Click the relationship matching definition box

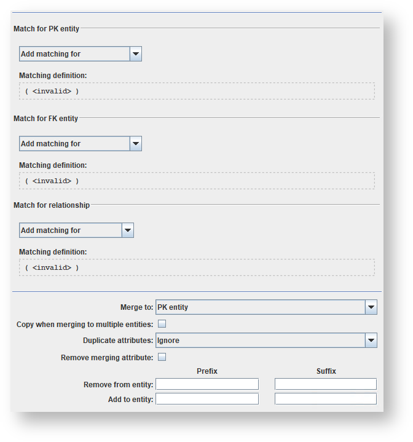pyautogui.click(x=197, y=268)
